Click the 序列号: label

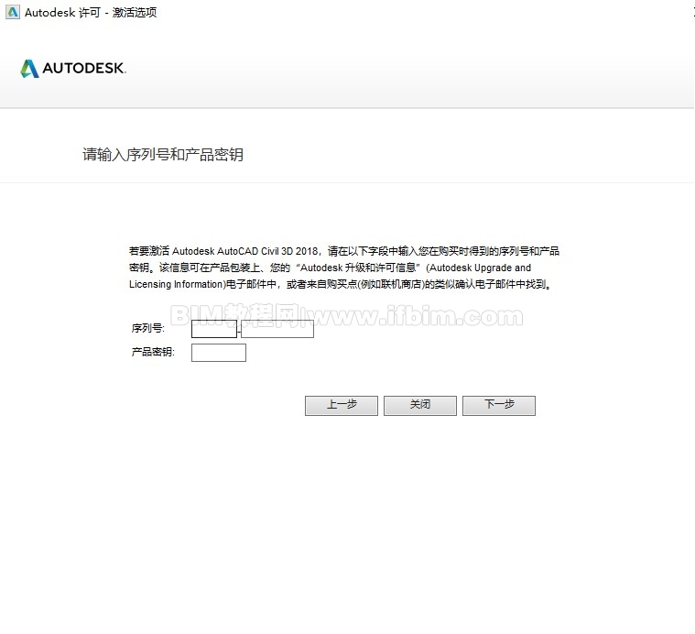(x=148, y=328)
